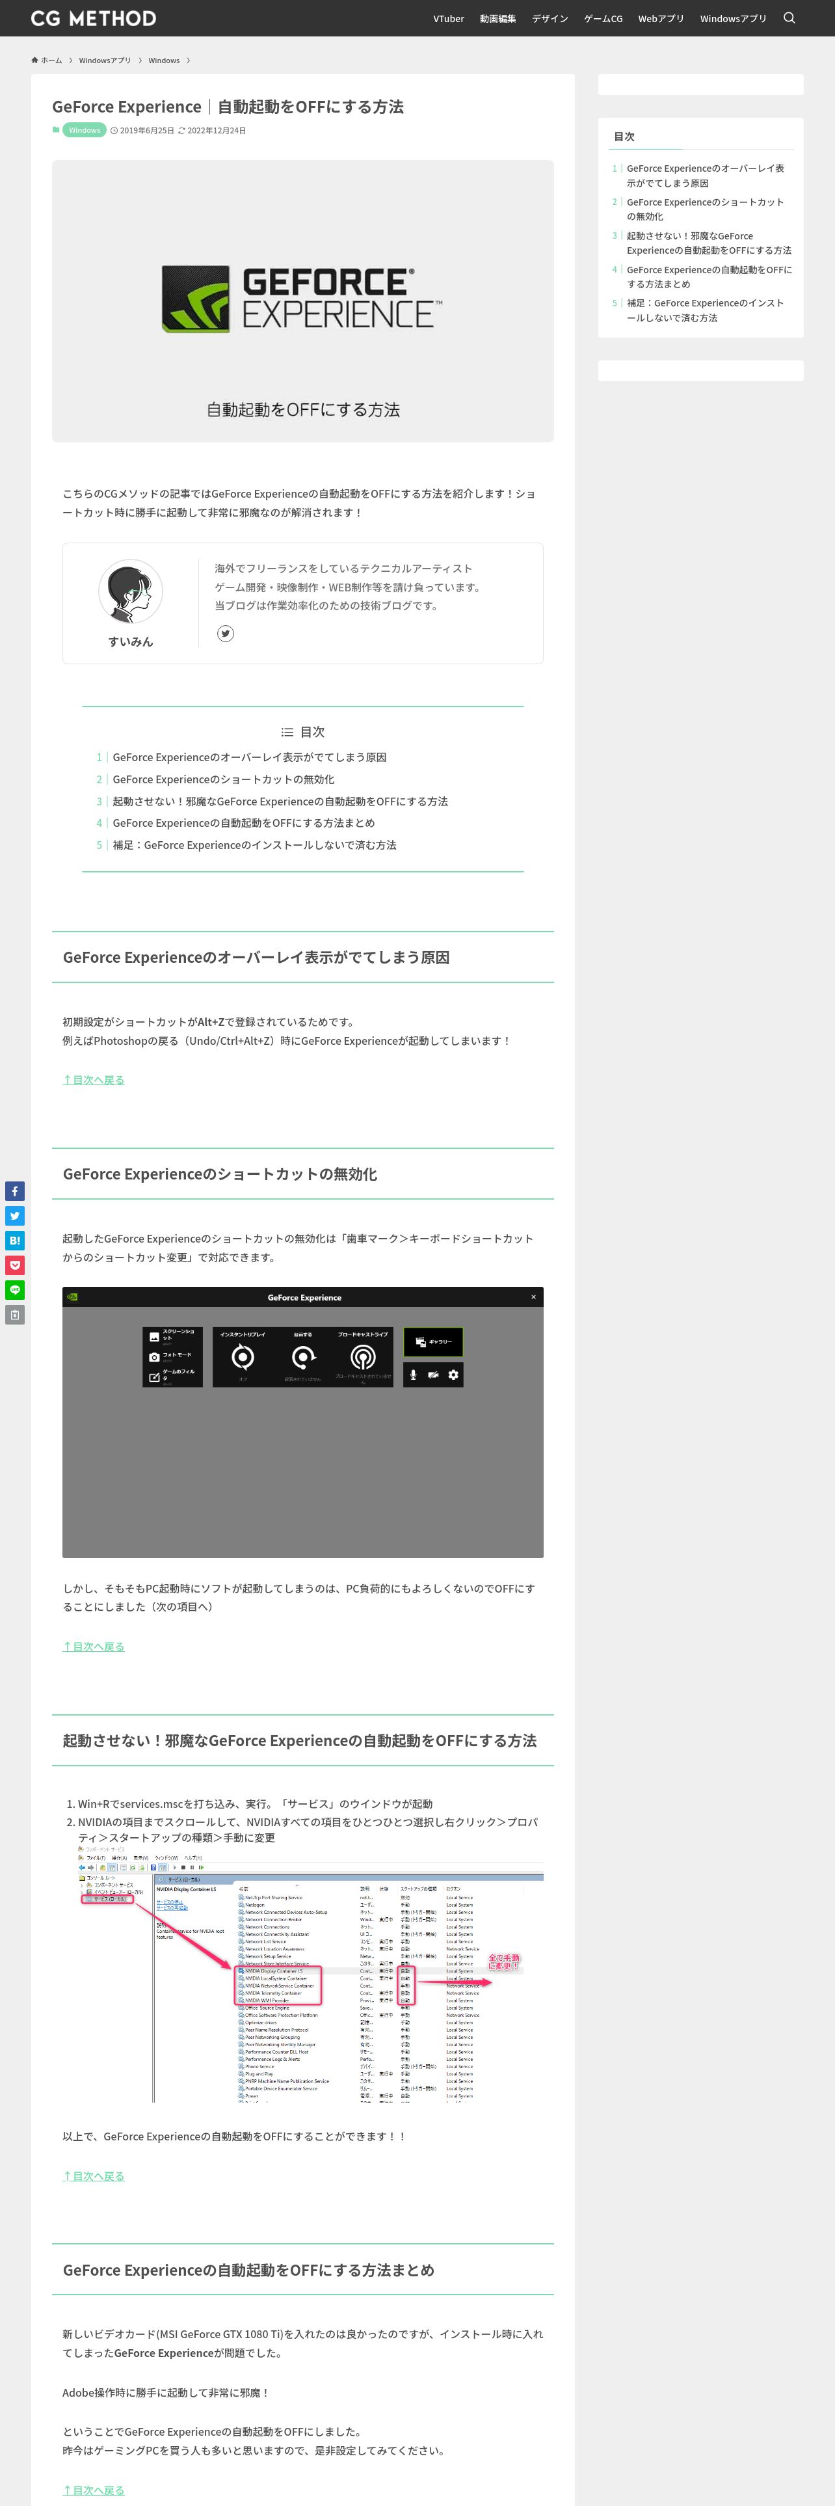Click heading 自動起動をOFFにする方法まとめ

(248, 2270)
